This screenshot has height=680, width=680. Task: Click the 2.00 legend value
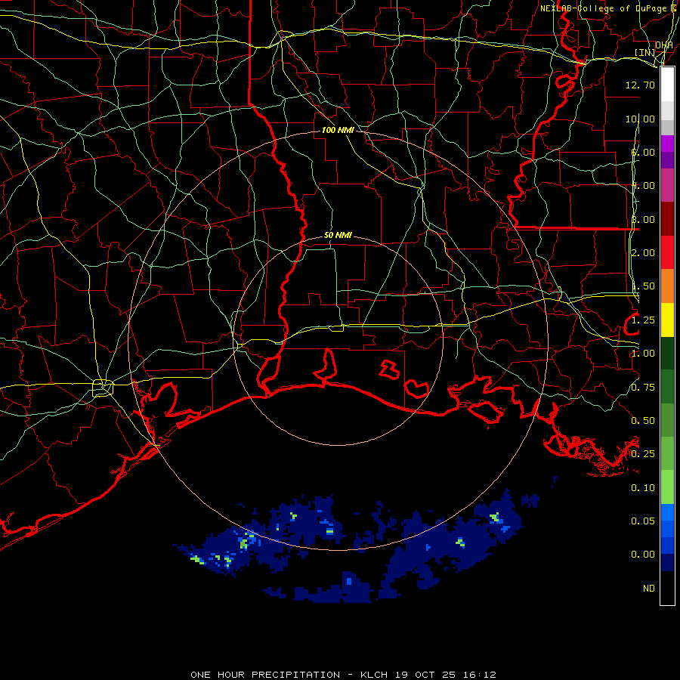tap(643, 252)
